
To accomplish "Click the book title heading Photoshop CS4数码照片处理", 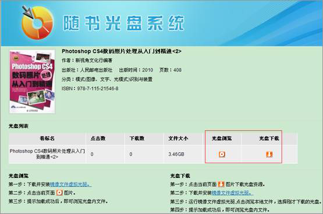I will pos(122,51).
